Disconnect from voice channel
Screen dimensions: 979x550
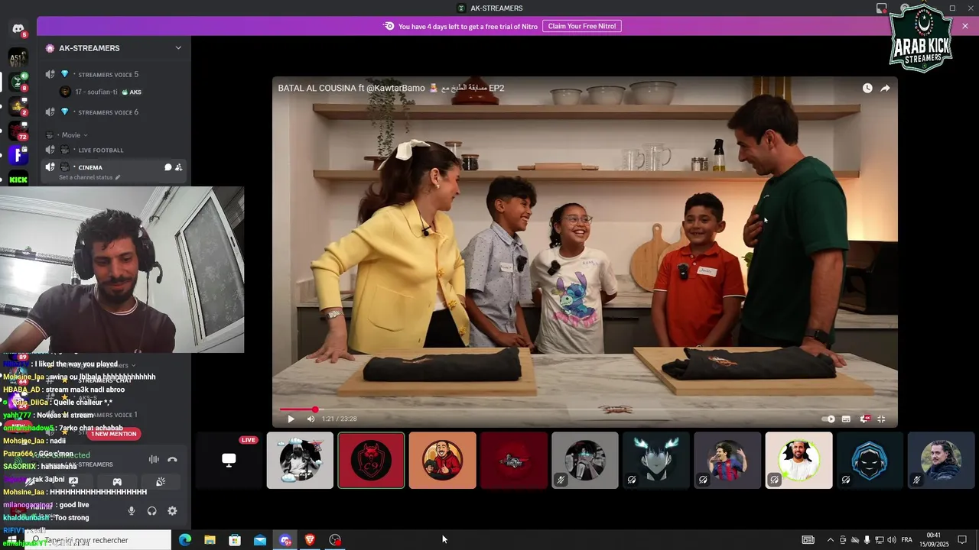pyautogui.click(x=172, y=459)
